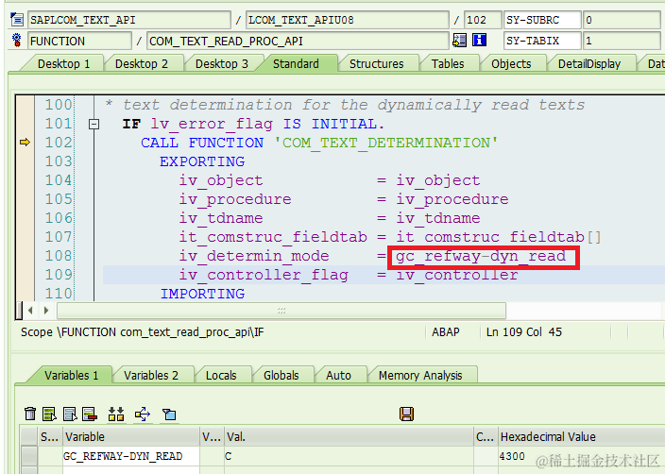
Task: Click EXPORTING keyword on line 103
Action: click(202, 161)
